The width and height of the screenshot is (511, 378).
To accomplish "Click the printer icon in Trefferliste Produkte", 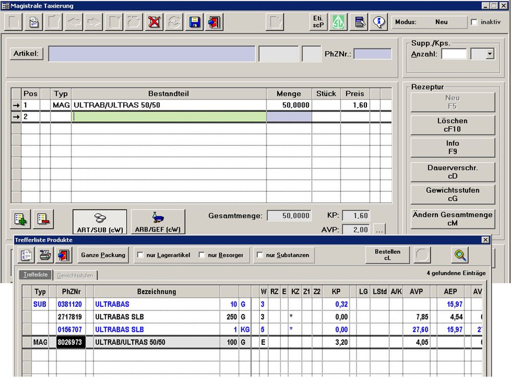I will pyautogui.click(x=46, y=255).
